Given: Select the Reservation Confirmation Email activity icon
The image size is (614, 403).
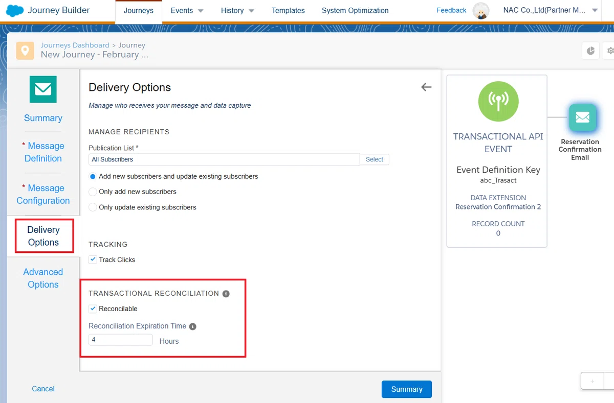Looking at the screenshot, I should point(583,117).
